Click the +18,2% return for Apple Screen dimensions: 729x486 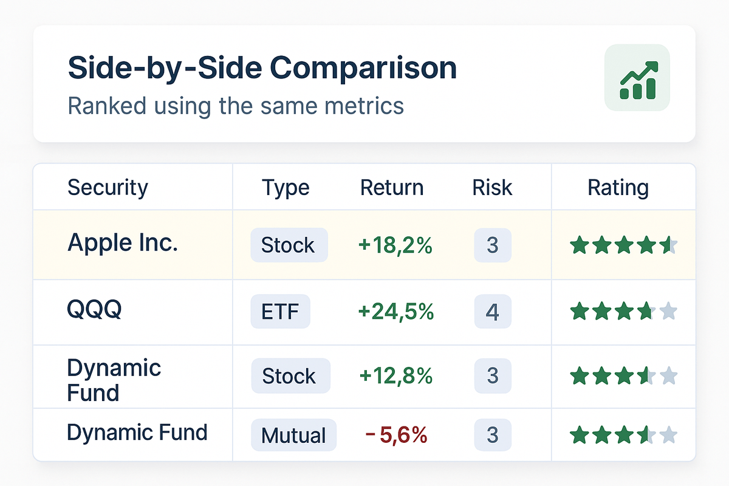pos(395,245)
